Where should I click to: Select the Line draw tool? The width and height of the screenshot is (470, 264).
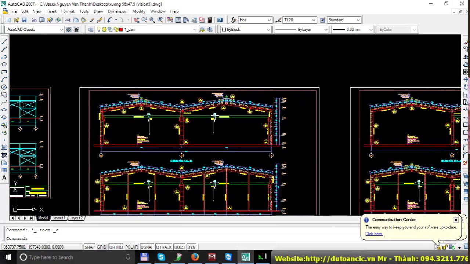[x=4, y=42]
